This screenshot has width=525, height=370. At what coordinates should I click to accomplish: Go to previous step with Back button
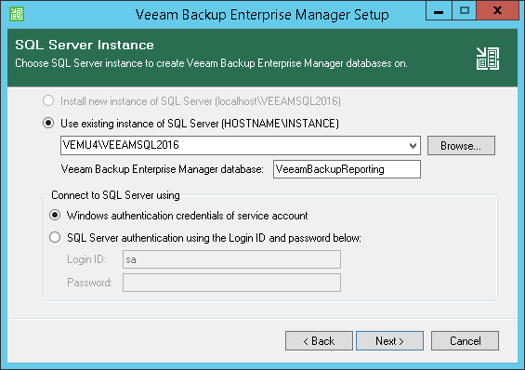pyautogui.click(x=319, y=341)
